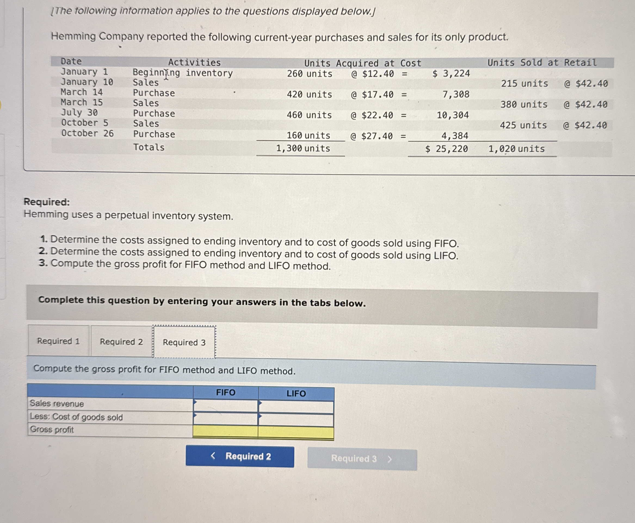Click the blue Required 2 back button
Image resolution: width=635 pixels, height=523 pixels.
pyautogui.click(x=240, y=456)
